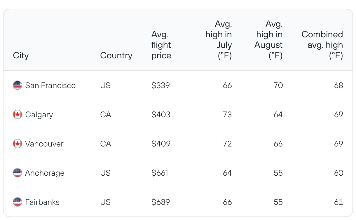Select the Country column header
Image resolution: width=356 pixels, height=220 pixels.
click(x=116, y=55)
